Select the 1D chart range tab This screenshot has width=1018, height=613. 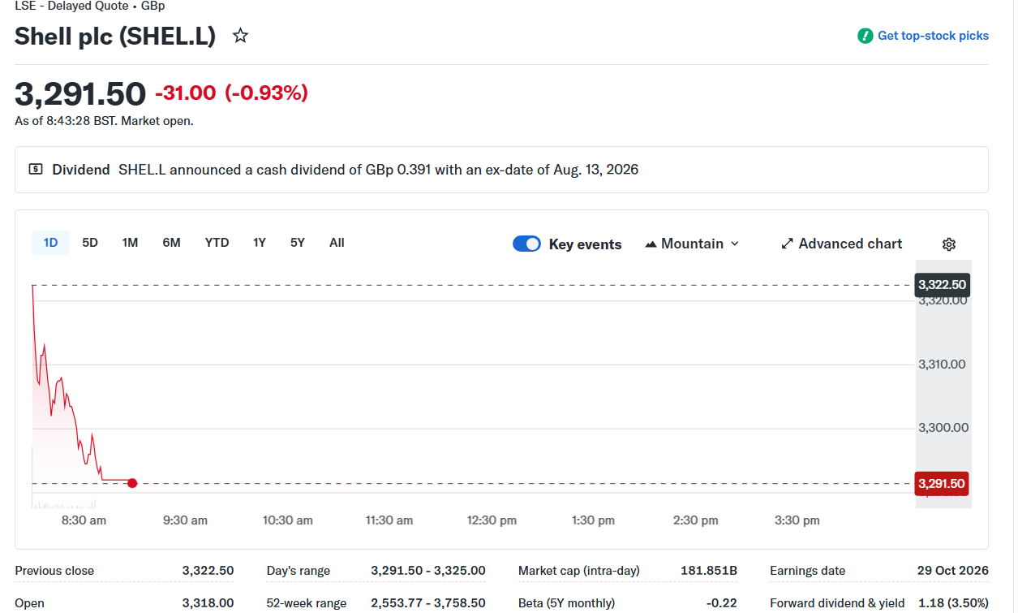[50, 243]
